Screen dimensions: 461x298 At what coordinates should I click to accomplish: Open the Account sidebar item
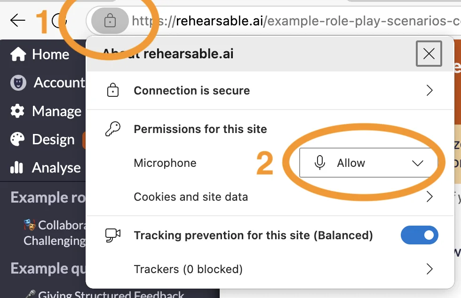48,83
